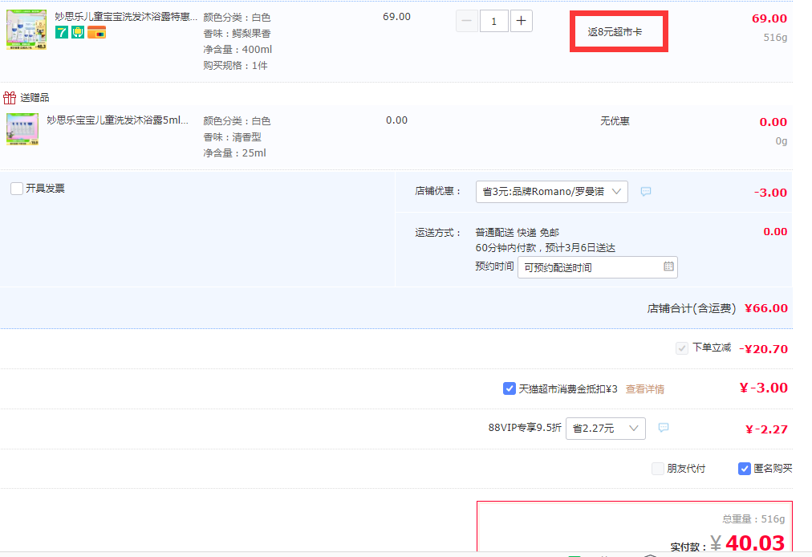Open the green 7-day return badge icon
The width and height of the screenshot is (812, 557).
[x=62, y=33]
